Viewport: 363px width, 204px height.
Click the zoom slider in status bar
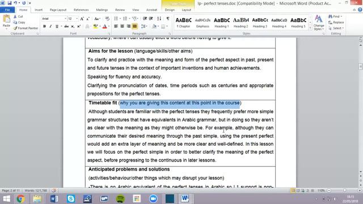344,190
